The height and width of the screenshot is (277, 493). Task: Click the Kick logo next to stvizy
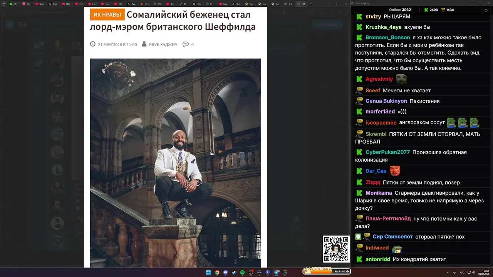pos(359,17)
